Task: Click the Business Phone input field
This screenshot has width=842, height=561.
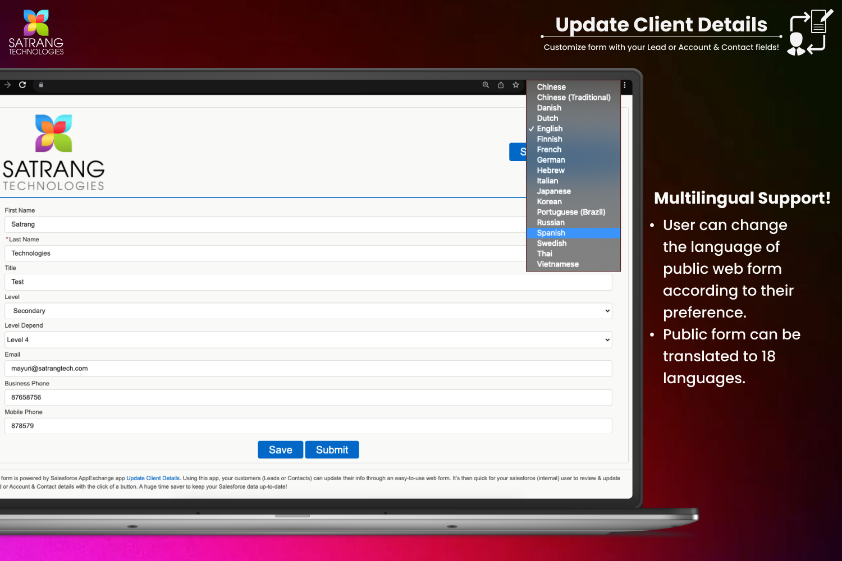Action: 308,397
